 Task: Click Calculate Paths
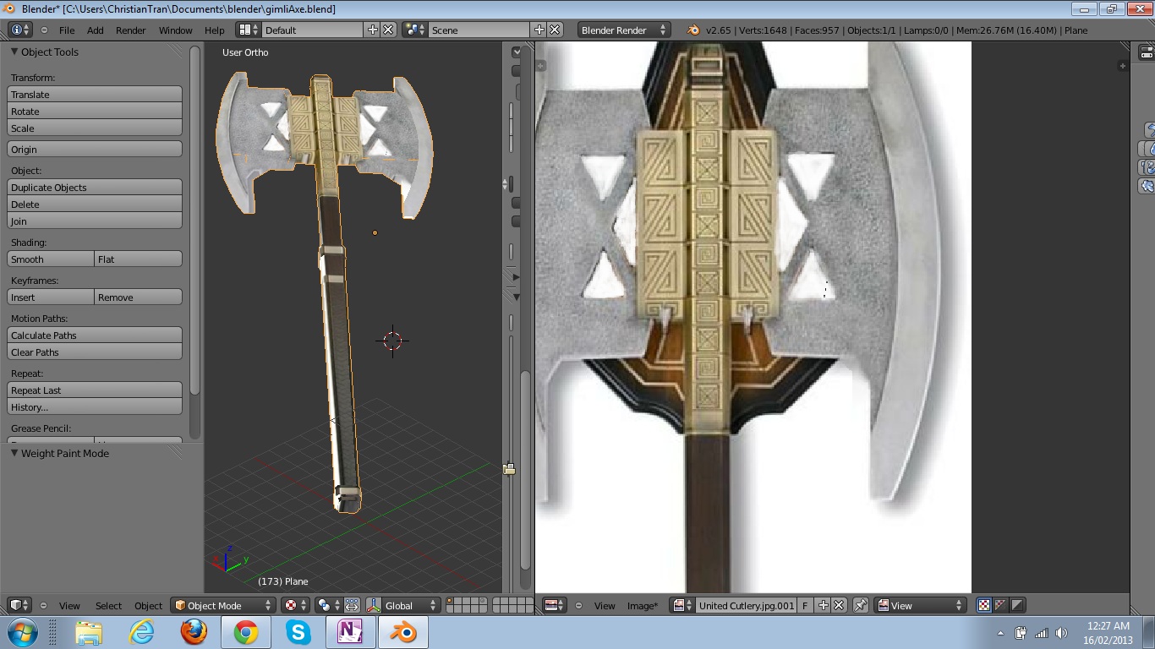tap(95, 335)
